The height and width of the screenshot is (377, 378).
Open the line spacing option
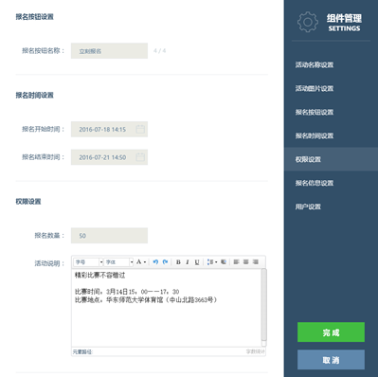click(212, 262)
